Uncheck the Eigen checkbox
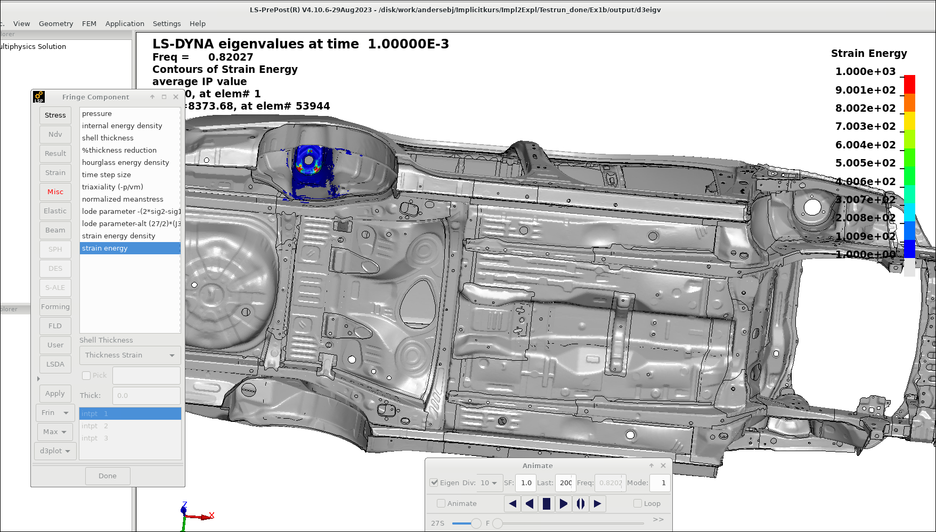Viewport: 936px width, 532px height. 434,483
